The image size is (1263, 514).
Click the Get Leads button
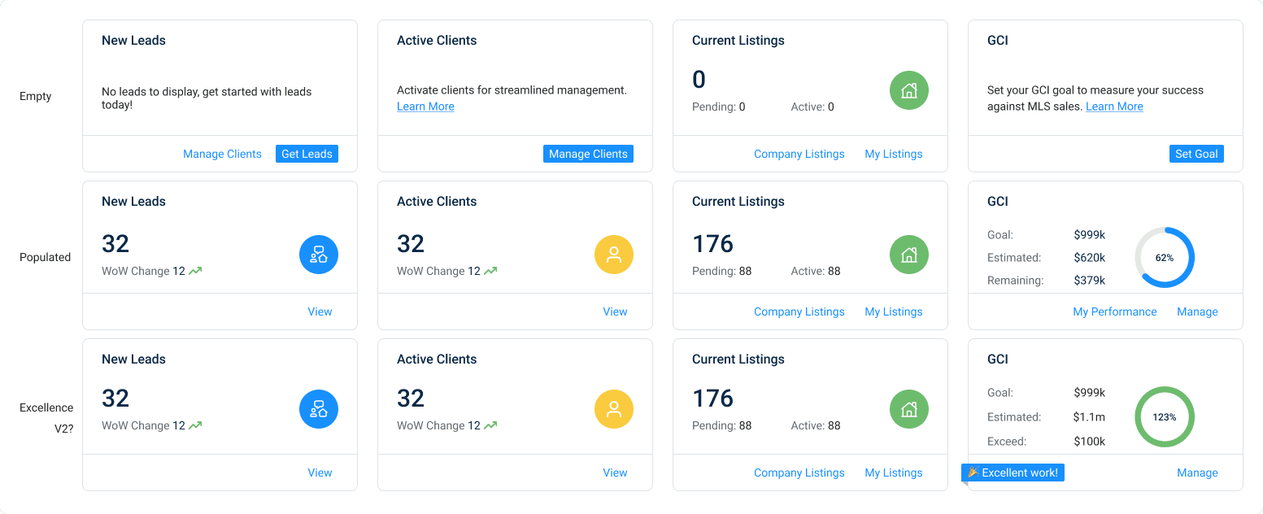[x=307, y=154]
